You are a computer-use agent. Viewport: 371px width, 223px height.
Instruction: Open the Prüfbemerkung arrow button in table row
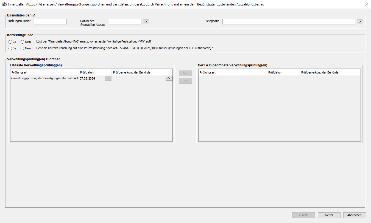tap(169, 78)
